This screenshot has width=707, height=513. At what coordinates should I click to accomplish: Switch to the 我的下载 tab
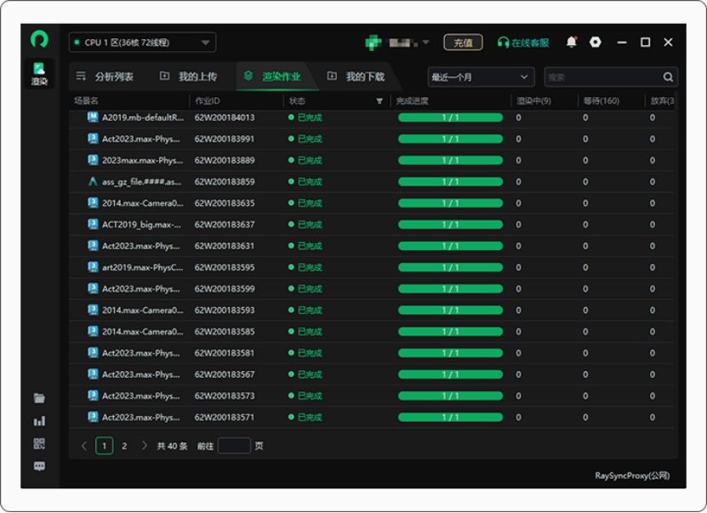coord(356,77)
